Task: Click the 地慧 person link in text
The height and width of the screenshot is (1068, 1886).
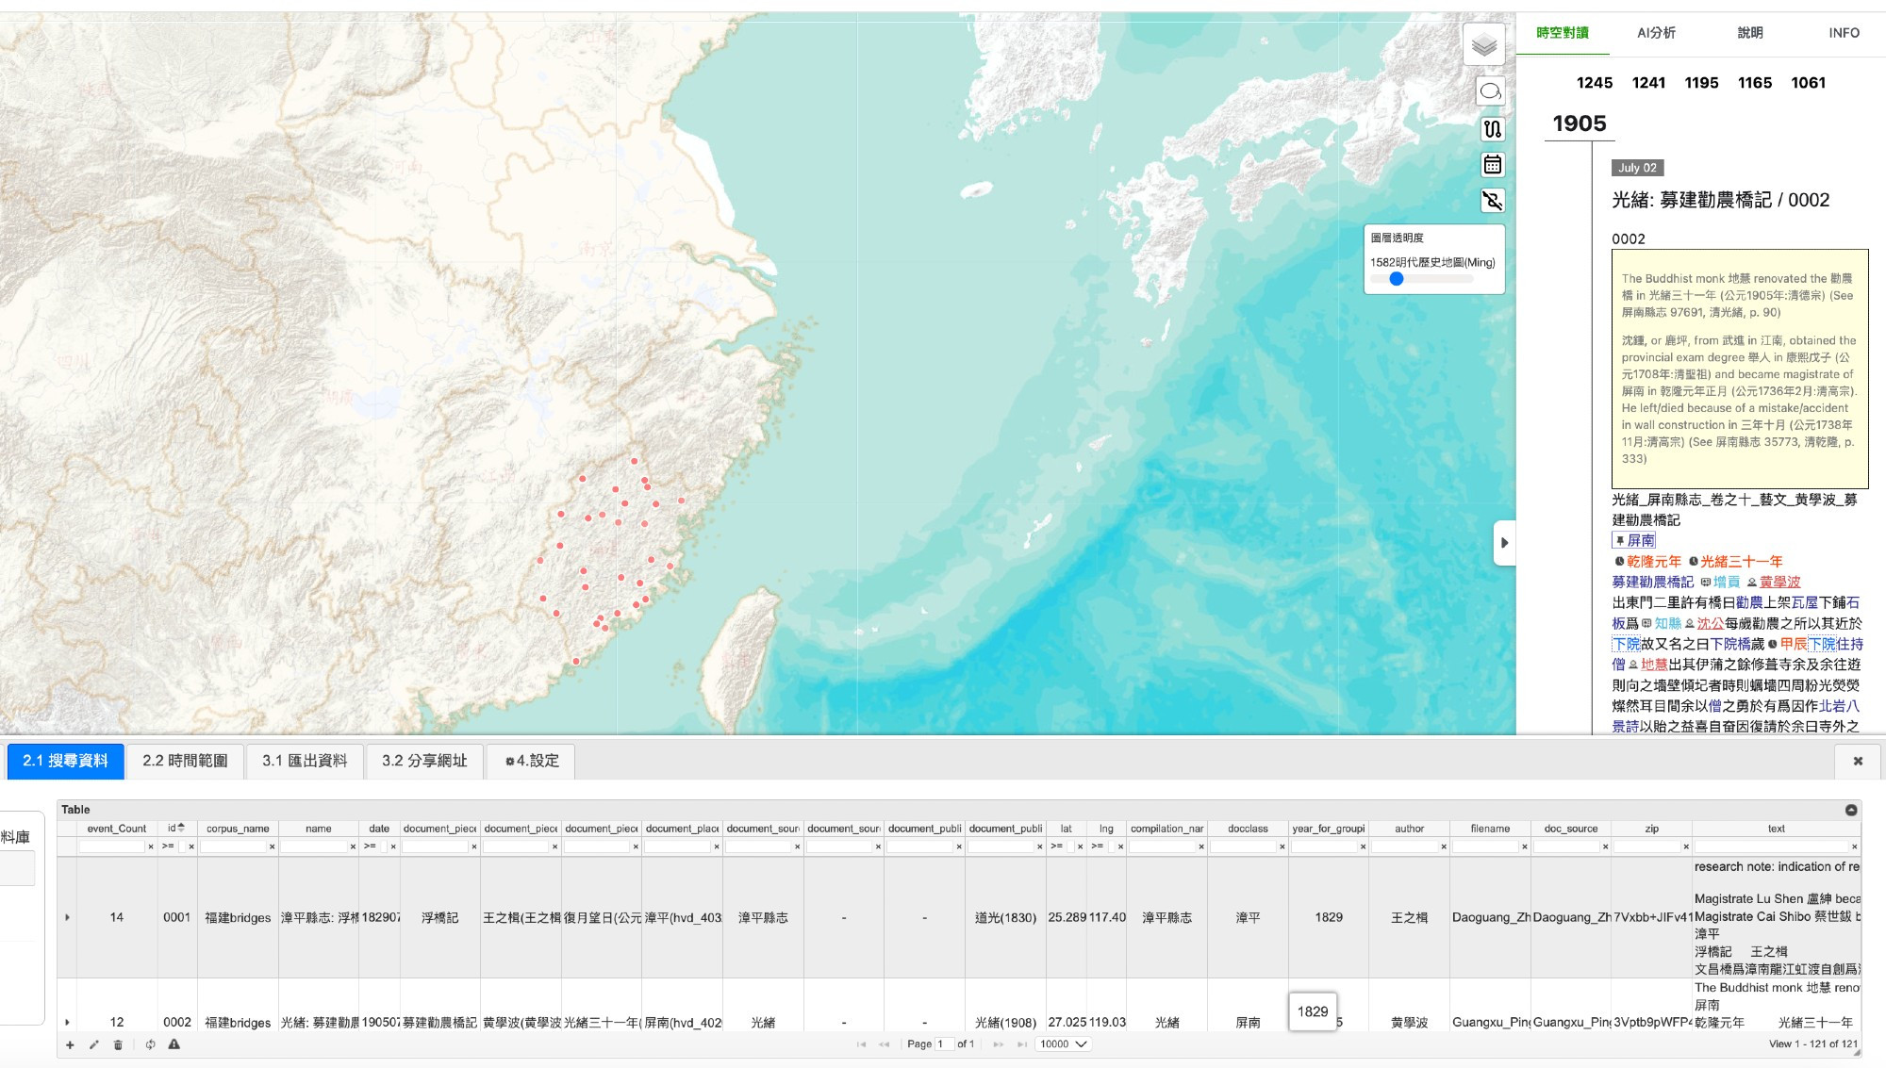Action: point(1654,665)
